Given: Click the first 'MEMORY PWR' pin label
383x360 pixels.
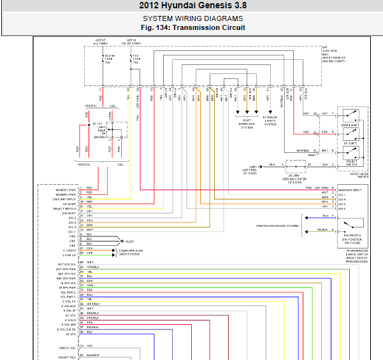Looking at the screenshot, I should [x=66, y=190].
